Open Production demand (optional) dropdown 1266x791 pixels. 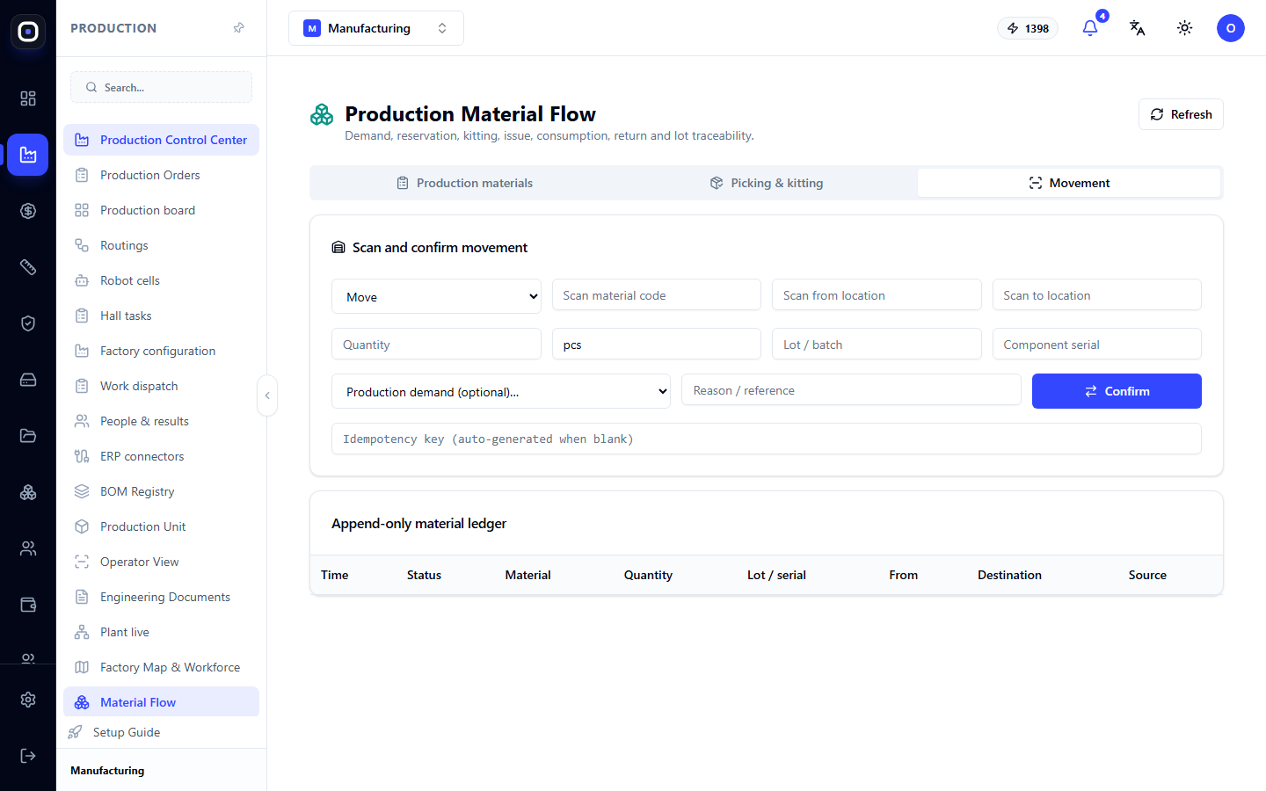pos(501,391)
